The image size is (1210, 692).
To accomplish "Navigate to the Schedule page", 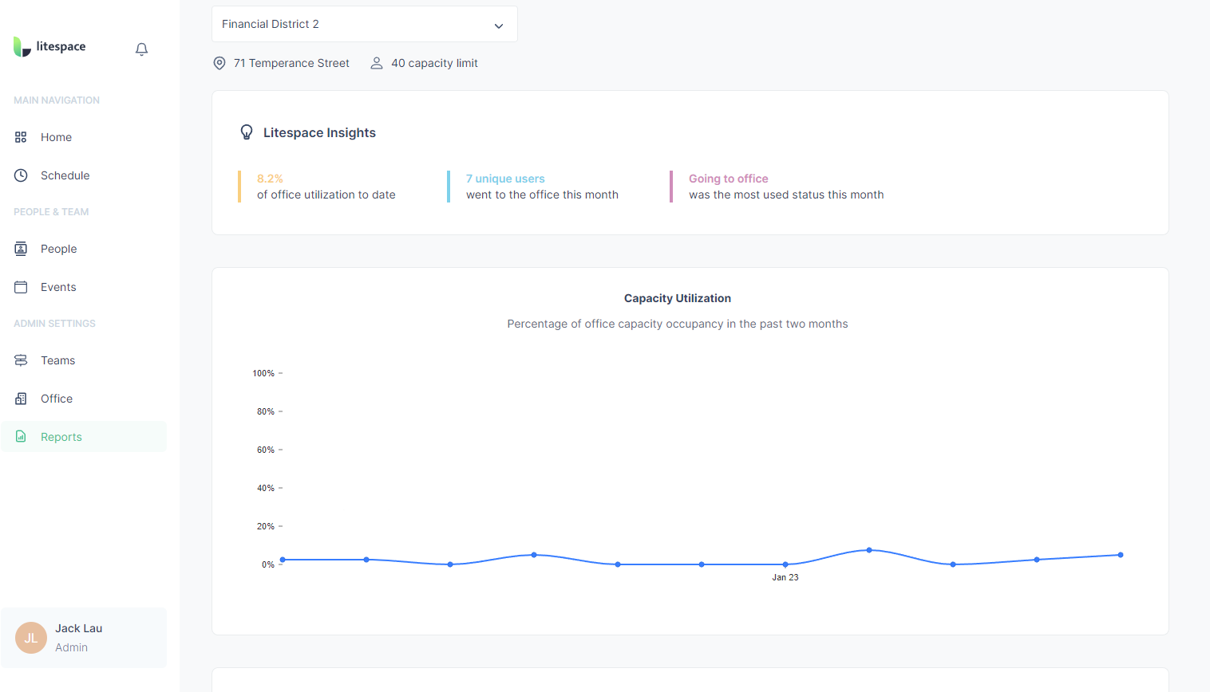I will (65, 175).
